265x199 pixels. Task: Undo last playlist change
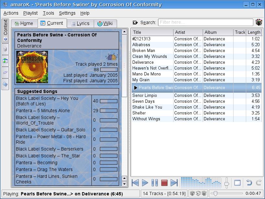pos(249,183)
